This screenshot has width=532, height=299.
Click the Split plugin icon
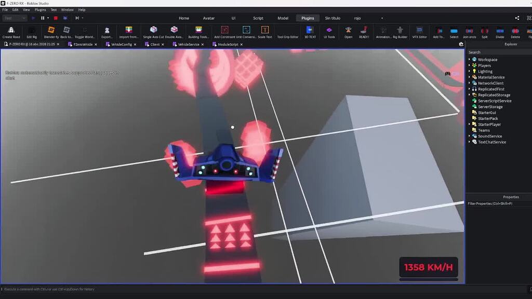485,32
